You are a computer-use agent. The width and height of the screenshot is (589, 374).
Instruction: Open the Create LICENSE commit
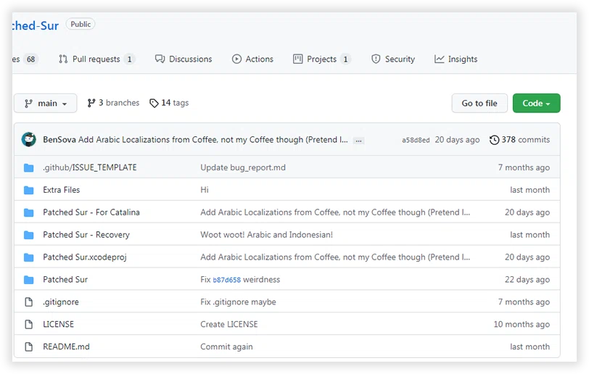click(228, 324)
